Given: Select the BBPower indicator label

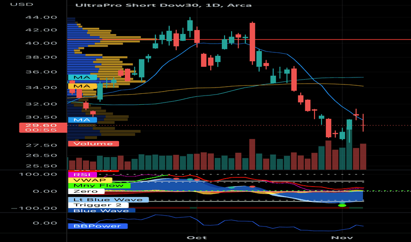Looking at the screenshot, I should click(98, 226).
